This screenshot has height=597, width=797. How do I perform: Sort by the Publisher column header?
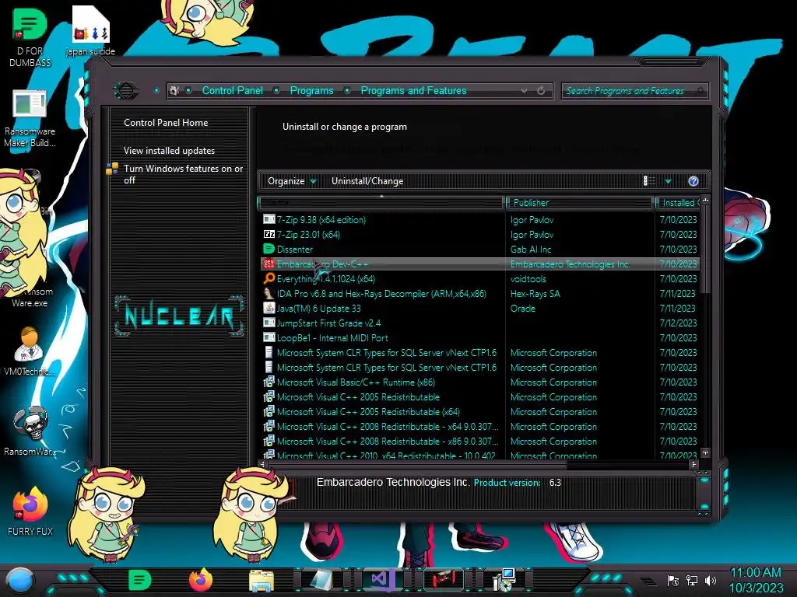[579, 203]
